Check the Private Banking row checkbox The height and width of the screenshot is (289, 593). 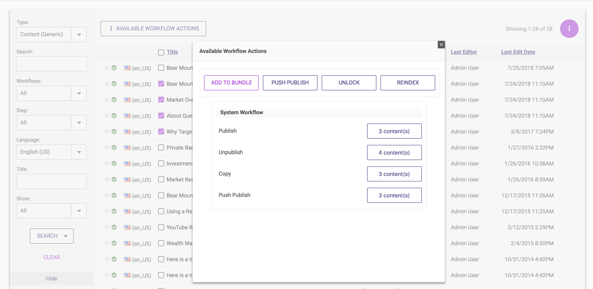(x=161, y=147)
